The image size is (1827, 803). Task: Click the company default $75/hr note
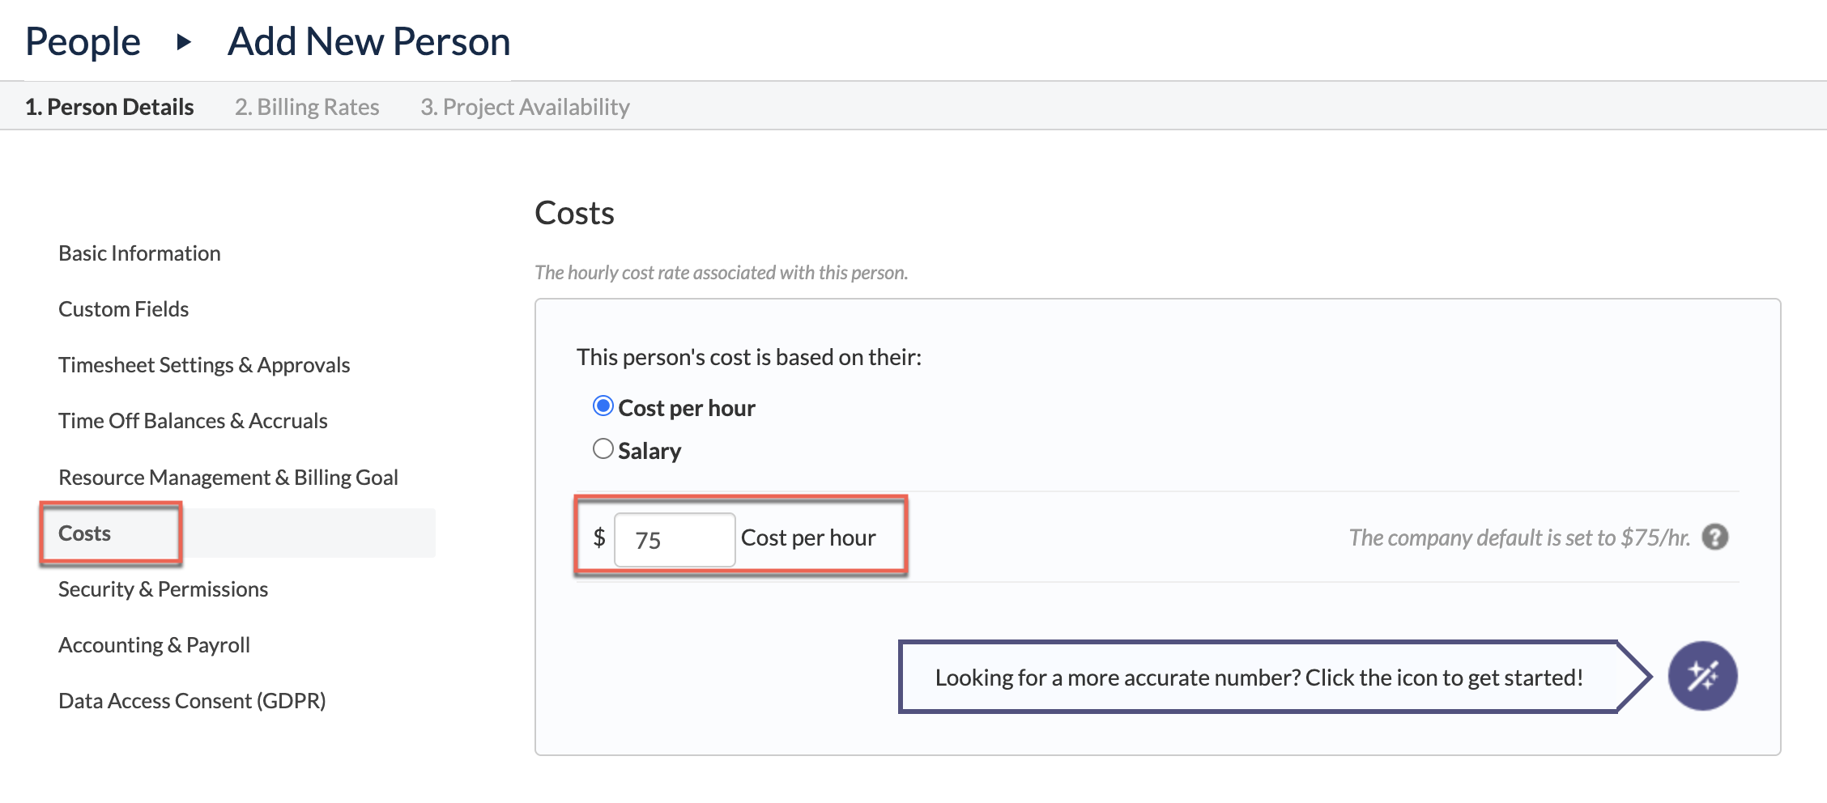coord(1519,537)
